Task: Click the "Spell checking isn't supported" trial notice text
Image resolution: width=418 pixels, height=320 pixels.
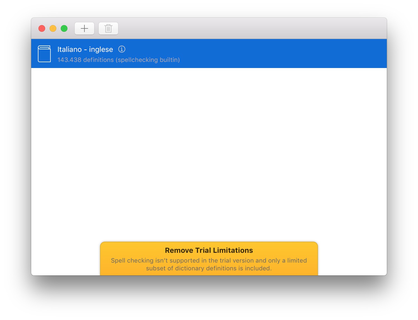Action: coord(209,264)
